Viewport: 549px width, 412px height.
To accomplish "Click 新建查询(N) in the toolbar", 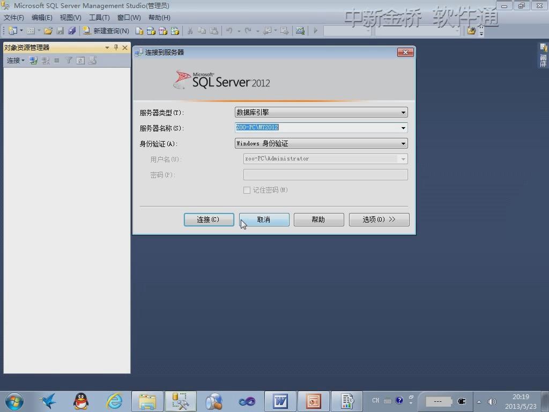I will click(106, 31).
